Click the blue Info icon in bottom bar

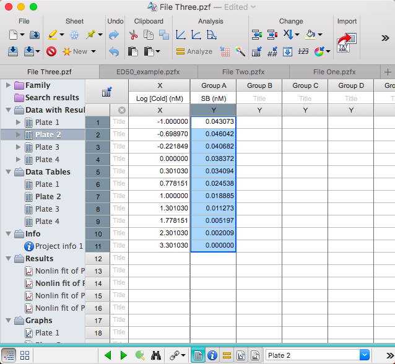coord(212,355)
